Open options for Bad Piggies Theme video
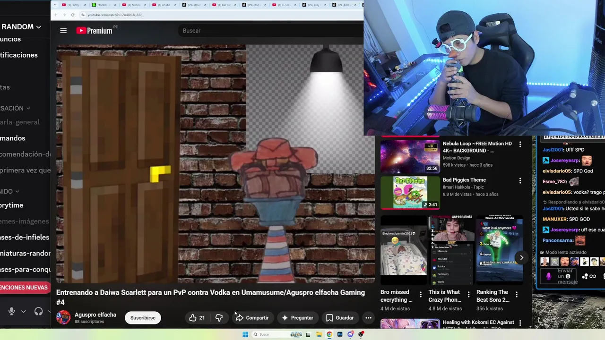This screenshot has height=340, width=605. (520, 181)
